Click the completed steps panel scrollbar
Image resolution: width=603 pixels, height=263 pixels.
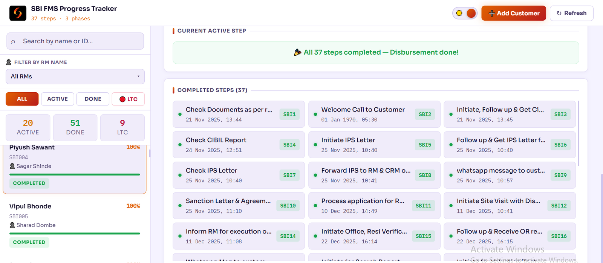coord(579,133)
